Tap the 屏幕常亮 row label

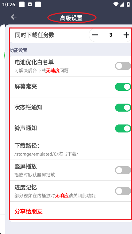(x=25, y=87)
